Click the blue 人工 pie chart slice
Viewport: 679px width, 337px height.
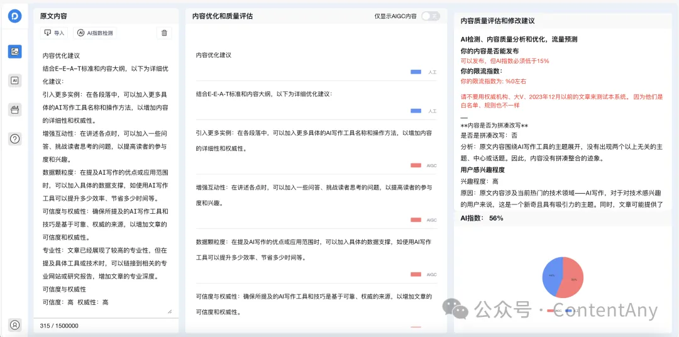(x=551, y=275)
